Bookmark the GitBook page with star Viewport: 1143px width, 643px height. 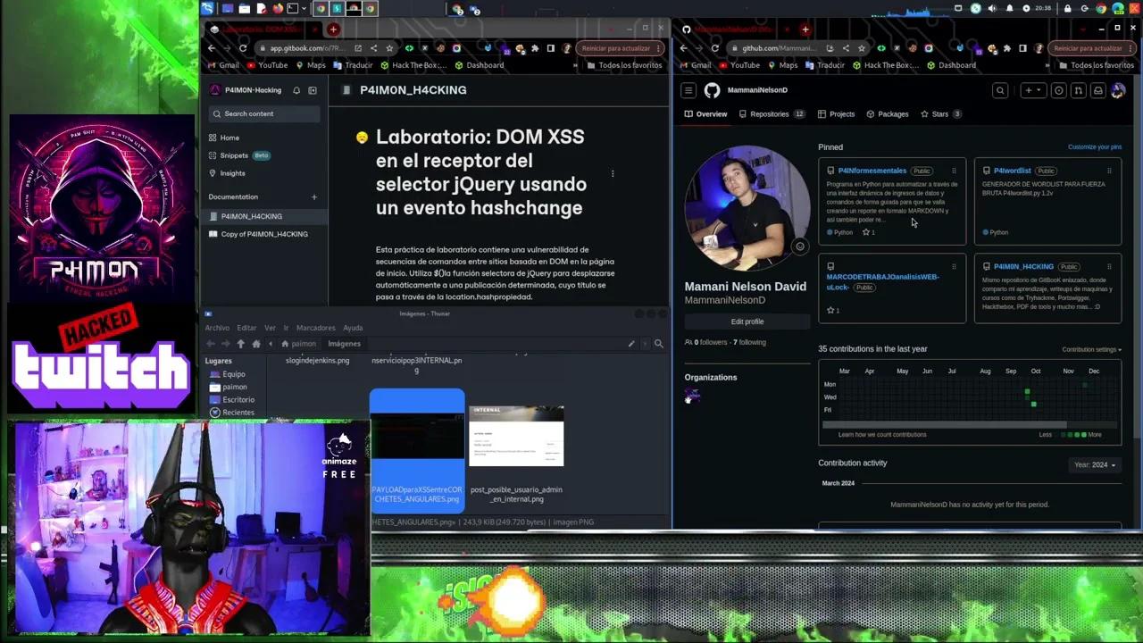[x=389, y=48]
